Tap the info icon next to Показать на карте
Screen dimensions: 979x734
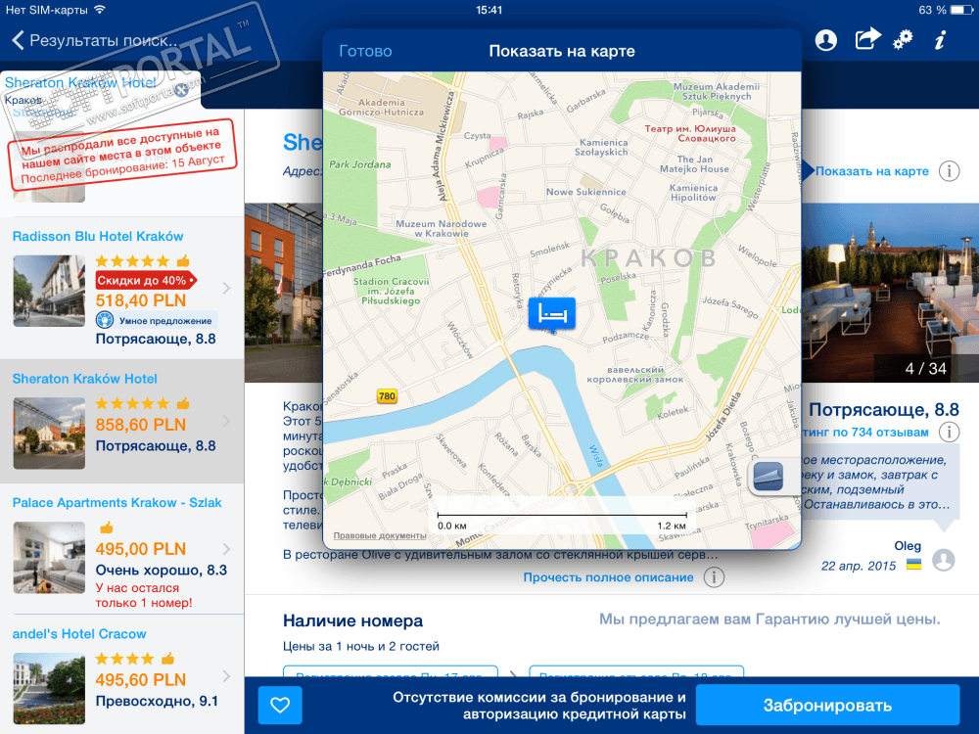pyautogui.click(x=949, y=171)
